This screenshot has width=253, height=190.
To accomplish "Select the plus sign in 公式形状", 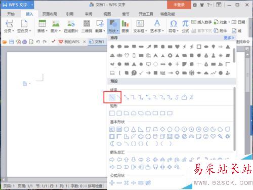I will [112, 183].
